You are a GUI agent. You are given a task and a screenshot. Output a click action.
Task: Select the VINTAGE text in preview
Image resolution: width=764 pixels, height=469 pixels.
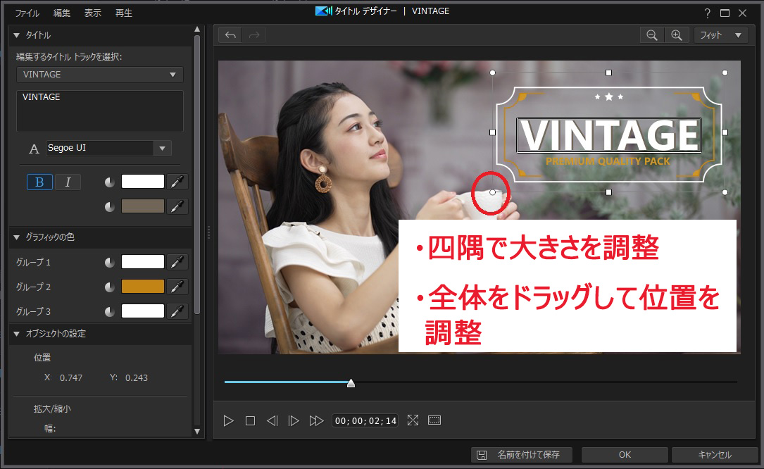608,135
